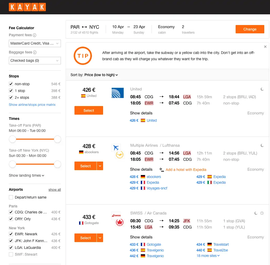Click left handle of Paris take-off slider
This screenshot has height=265, width=270.
pyautogui.click(x=12, y=139)
